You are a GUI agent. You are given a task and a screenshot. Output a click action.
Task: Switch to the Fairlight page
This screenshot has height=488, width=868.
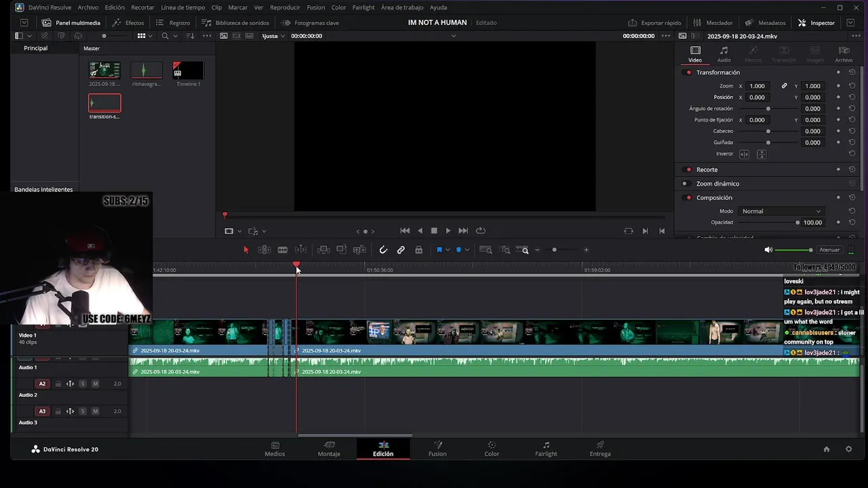[546, 449]
